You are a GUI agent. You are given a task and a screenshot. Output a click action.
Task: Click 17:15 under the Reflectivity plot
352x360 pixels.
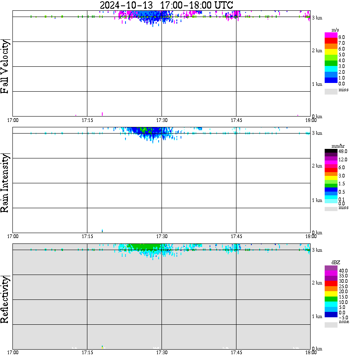coord(87,353)
